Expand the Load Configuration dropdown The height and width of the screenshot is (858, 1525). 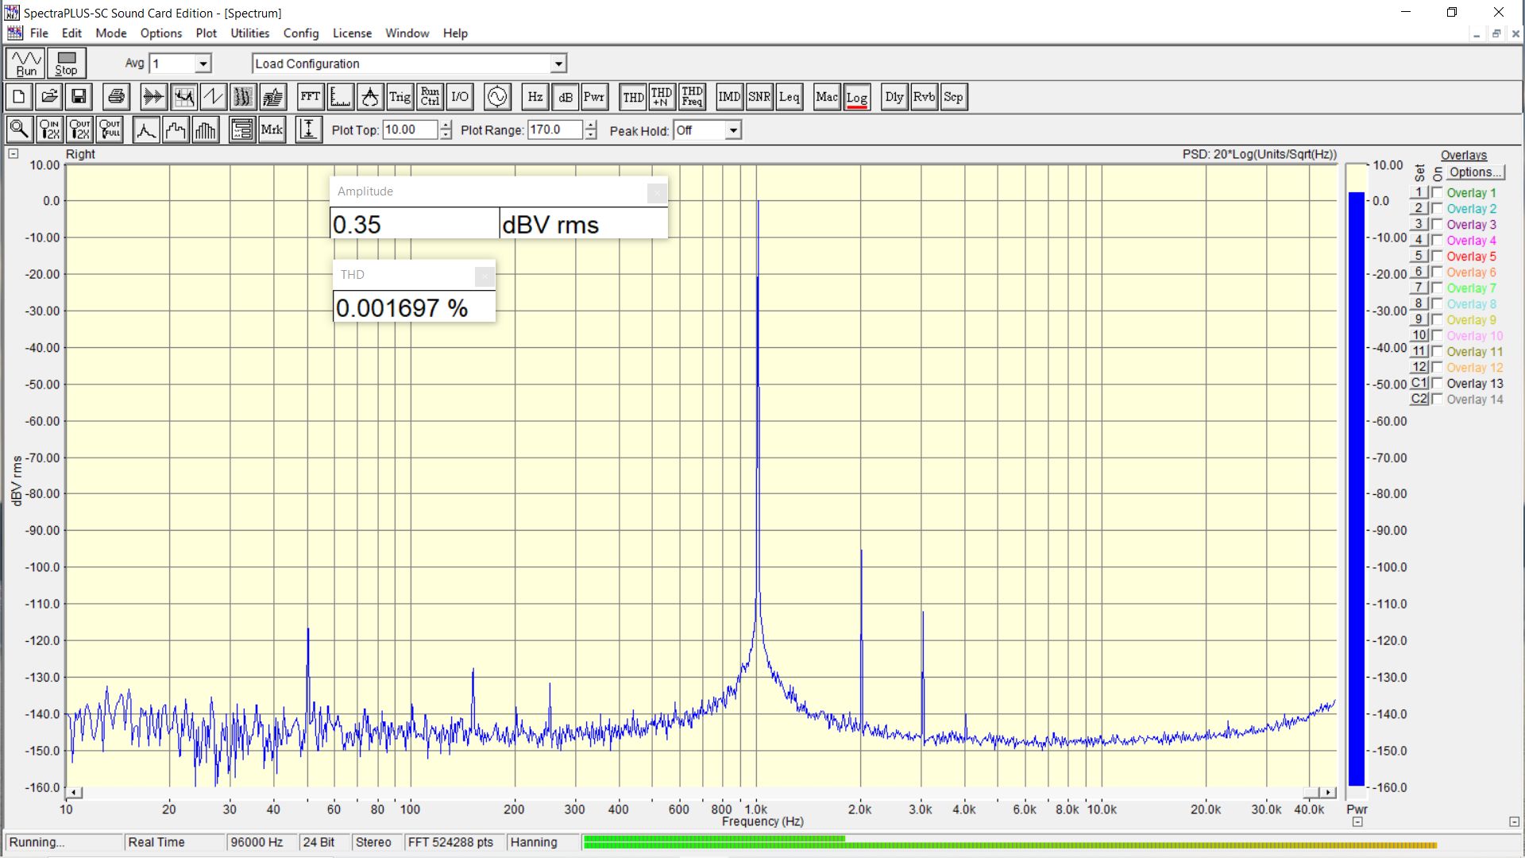click(x=558, y=64)
